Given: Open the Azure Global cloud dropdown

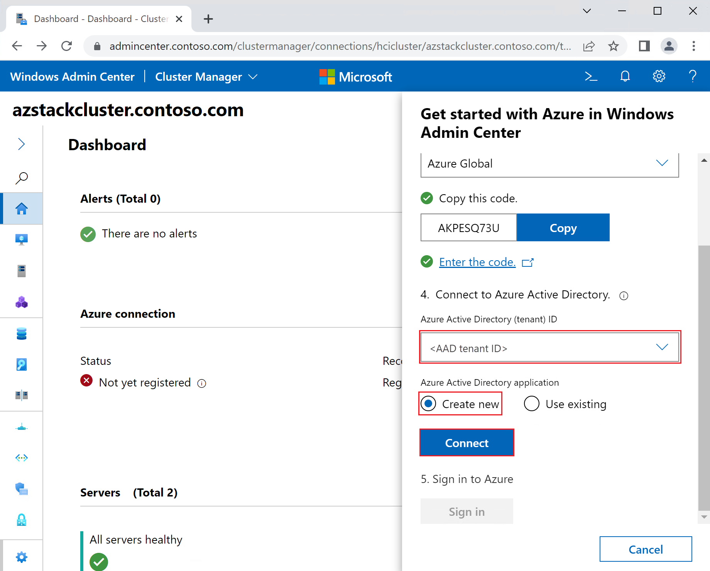Looking at the screenshot, I should click(549, 164).
